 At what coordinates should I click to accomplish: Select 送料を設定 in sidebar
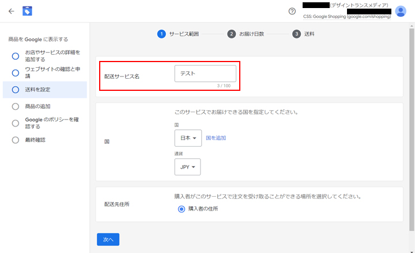tap(41, 90)
